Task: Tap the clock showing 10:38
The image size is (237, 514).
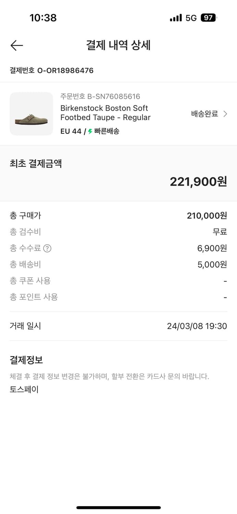Action: pyautogui.click(x=43, y=18)
